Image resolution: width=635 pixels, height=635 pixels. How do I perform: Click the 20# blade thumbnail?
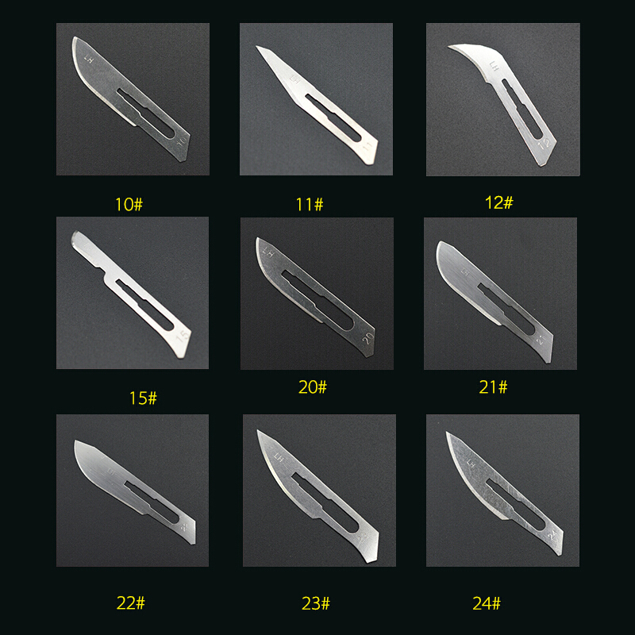317,294
